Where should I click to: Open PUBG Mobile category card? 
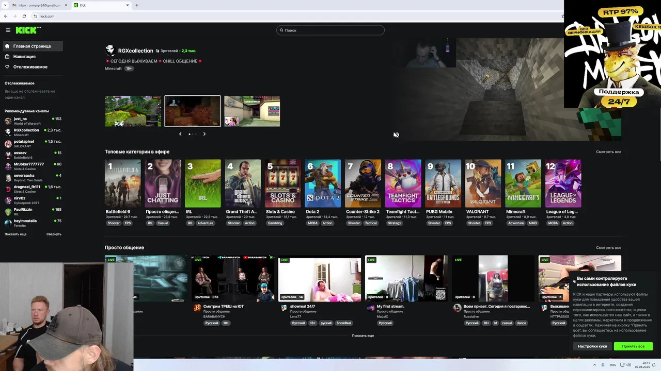click(443, 183)
